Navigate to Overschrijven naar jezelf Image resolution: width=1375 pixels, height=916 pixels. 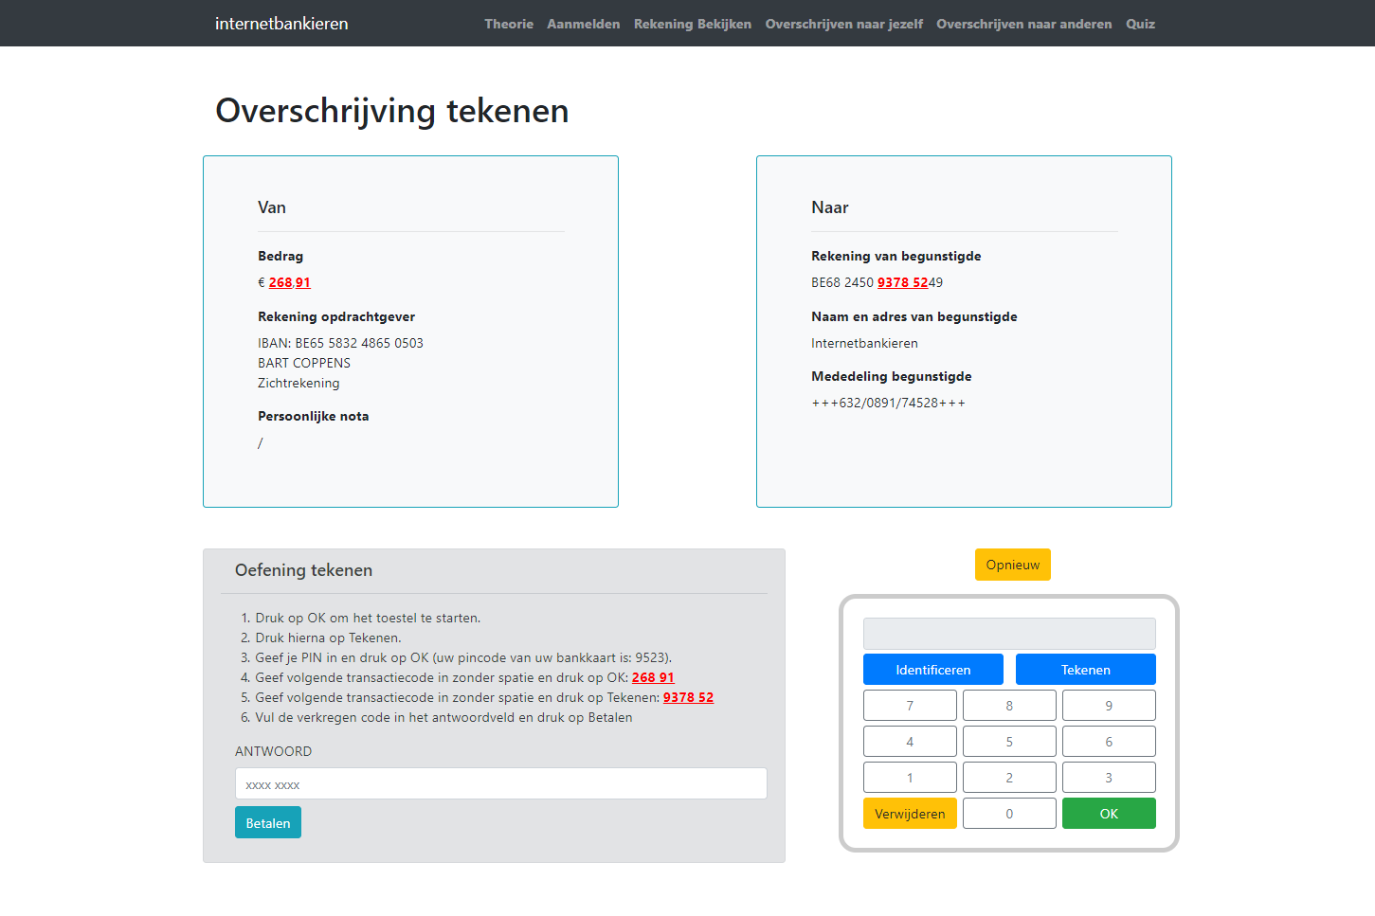tap(843, 24)
